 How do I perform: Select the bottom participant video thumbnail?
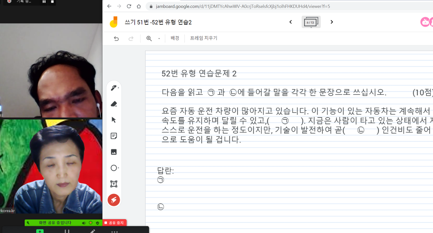point(51,166)
